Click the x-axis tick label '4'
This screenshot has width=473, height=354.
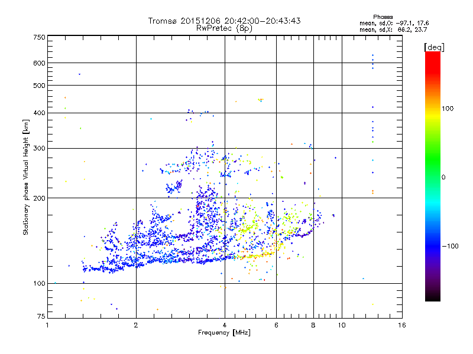(x=225, y=325)
